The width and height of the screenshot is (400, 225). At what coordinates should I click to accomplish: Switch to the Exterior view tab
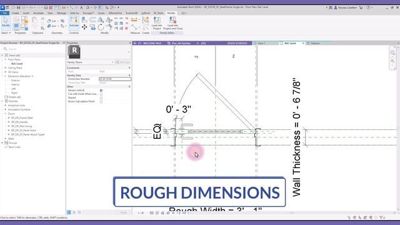[x=315, y=43]
